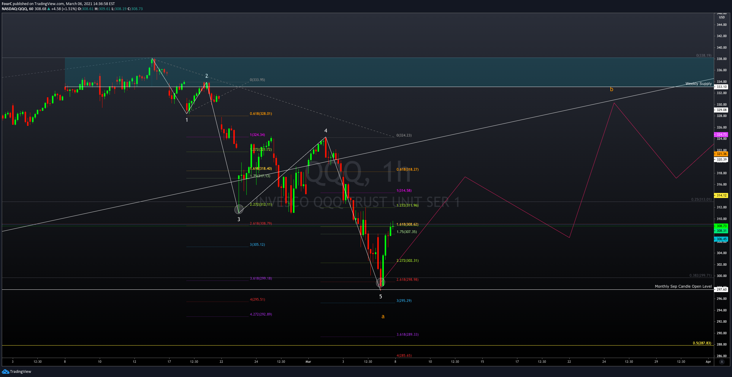The height and width of the screenshot is (377, 732).
Task: Click the wave label '2' near the supply zone
Action: [207, 76]
